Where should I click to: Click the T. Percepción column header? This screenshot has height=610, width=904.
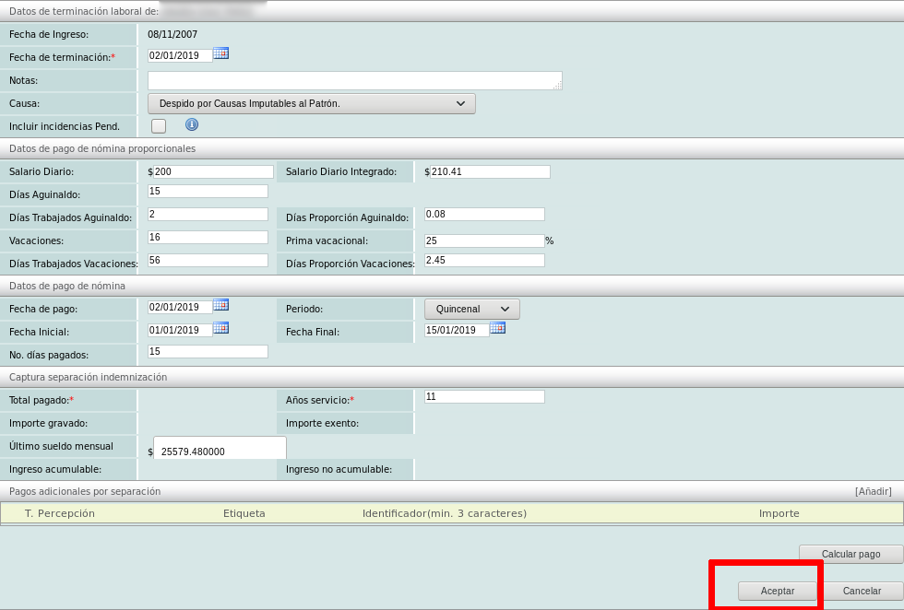click(60, 513)
